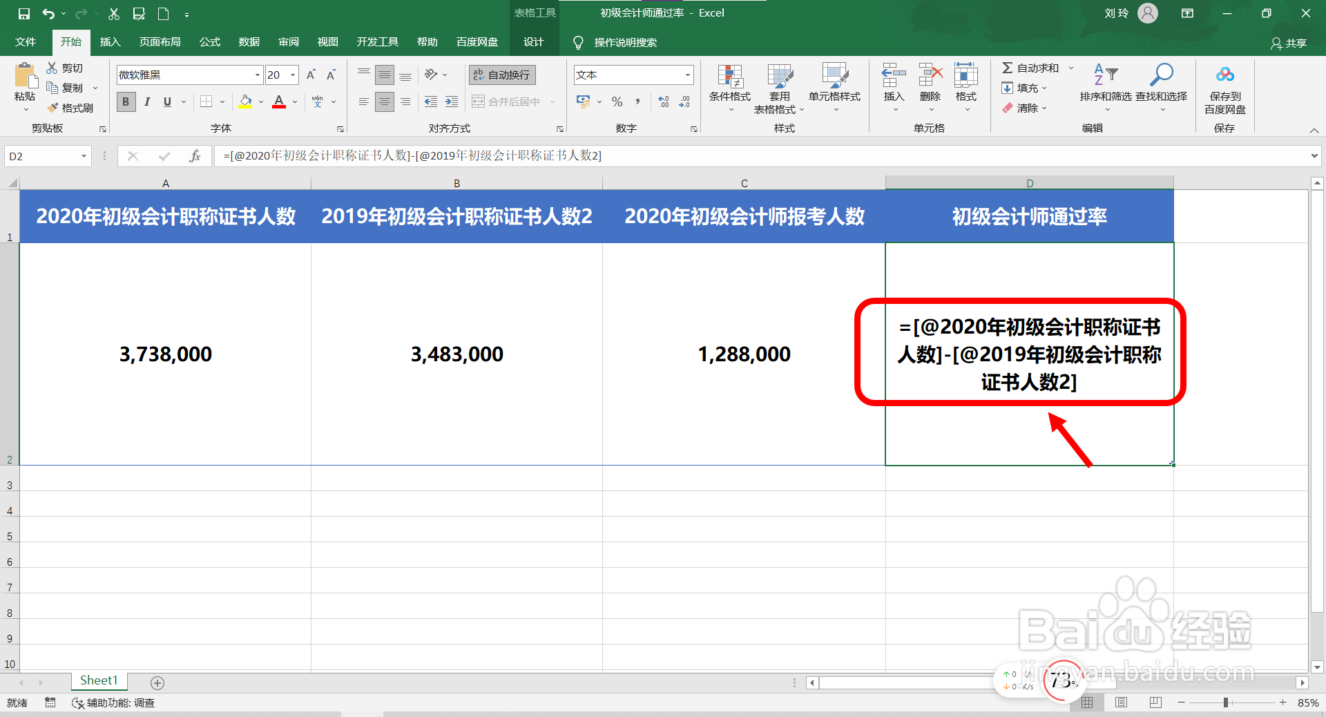
Task: Toggle middle vertical alignment
Action: pos(385,75)
